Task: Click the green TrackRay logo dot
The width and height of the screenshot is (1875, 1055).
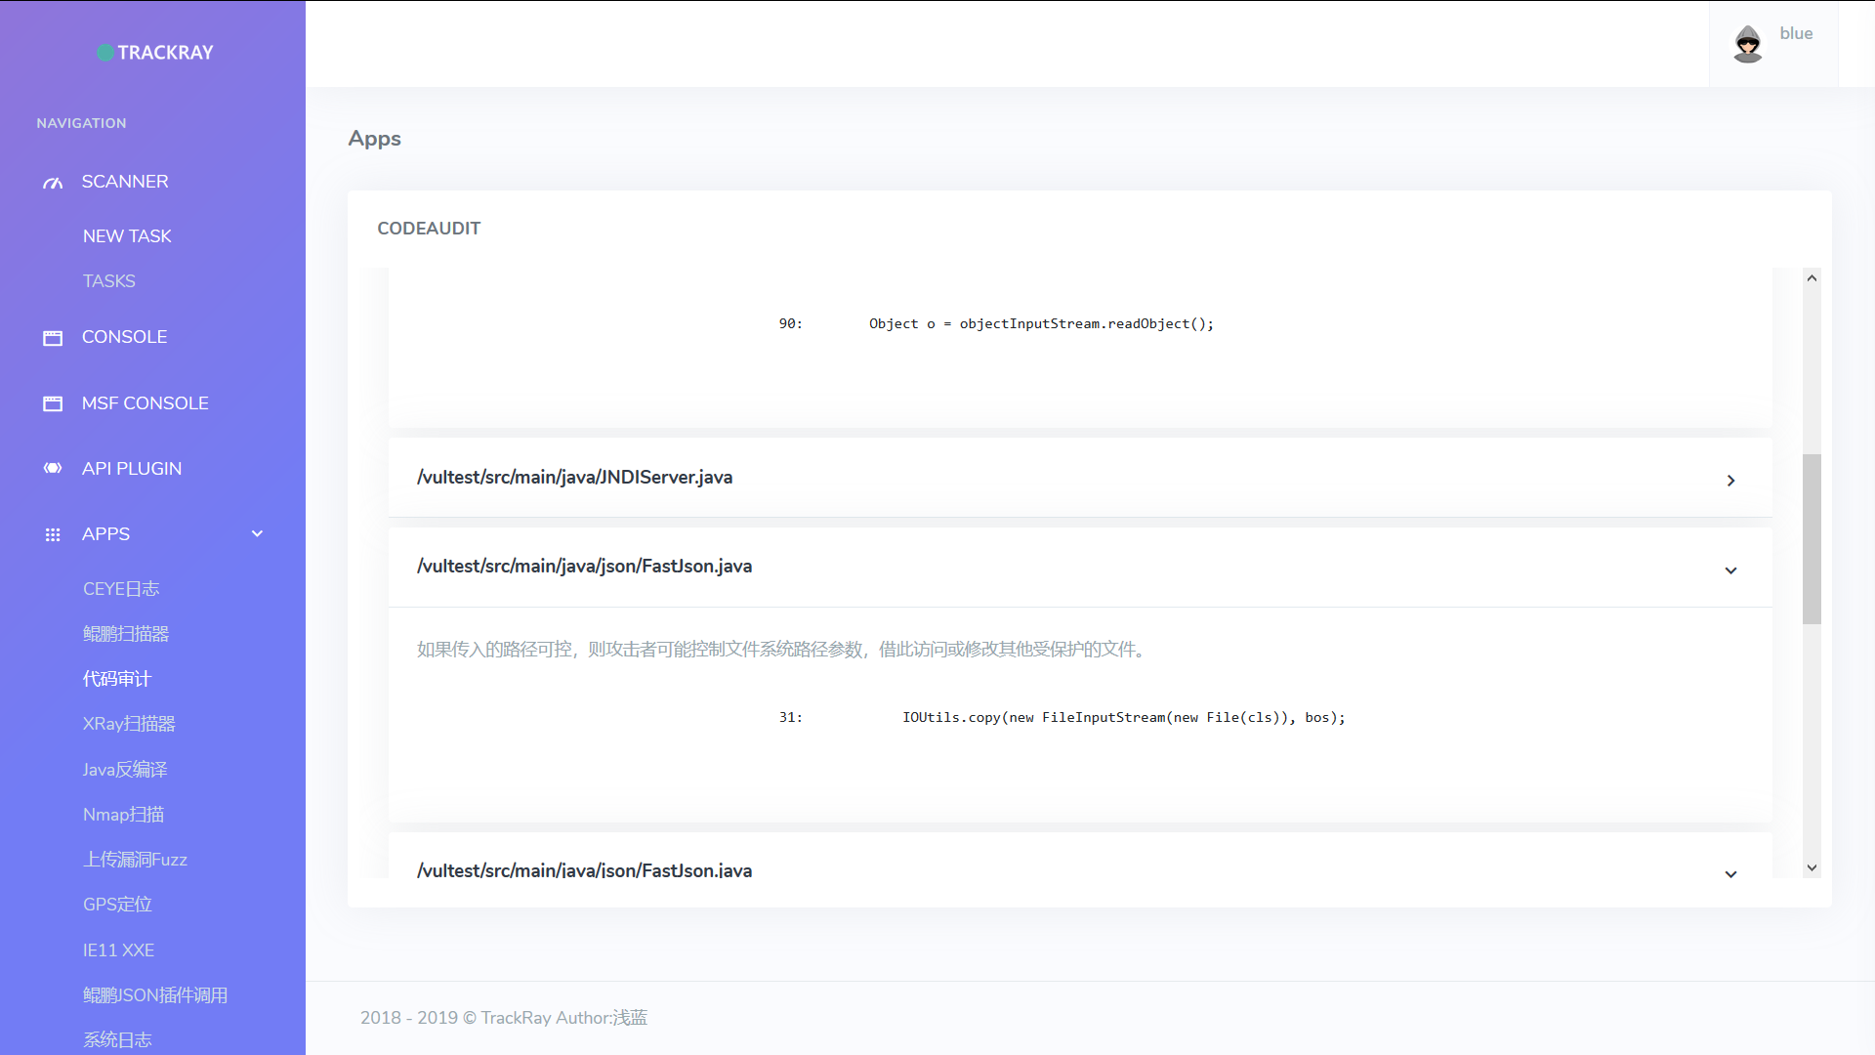Action: click(105, 53)
